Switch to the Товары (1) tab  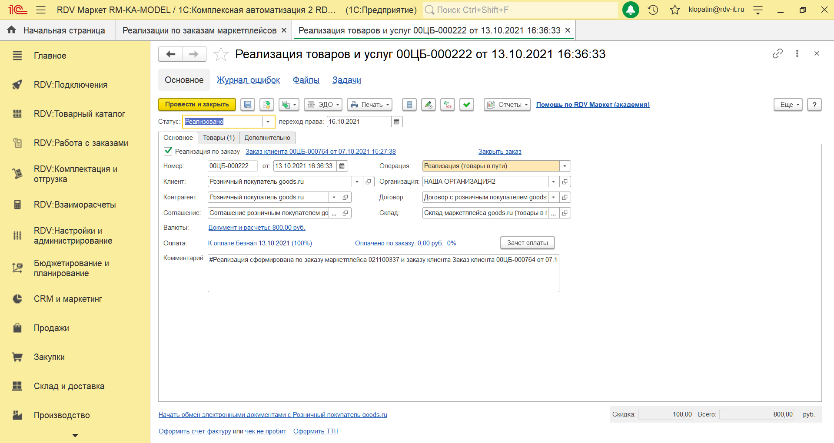coord(219,138)
